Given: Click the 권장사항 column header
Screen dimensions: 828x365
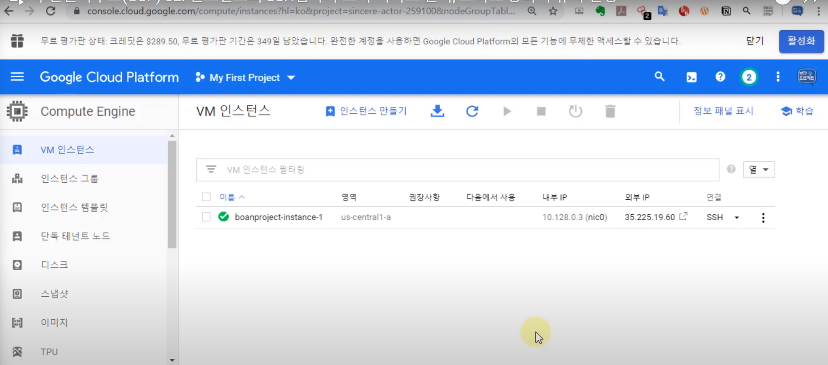Looking at the screenshot, I should click(x=424, y=197).
